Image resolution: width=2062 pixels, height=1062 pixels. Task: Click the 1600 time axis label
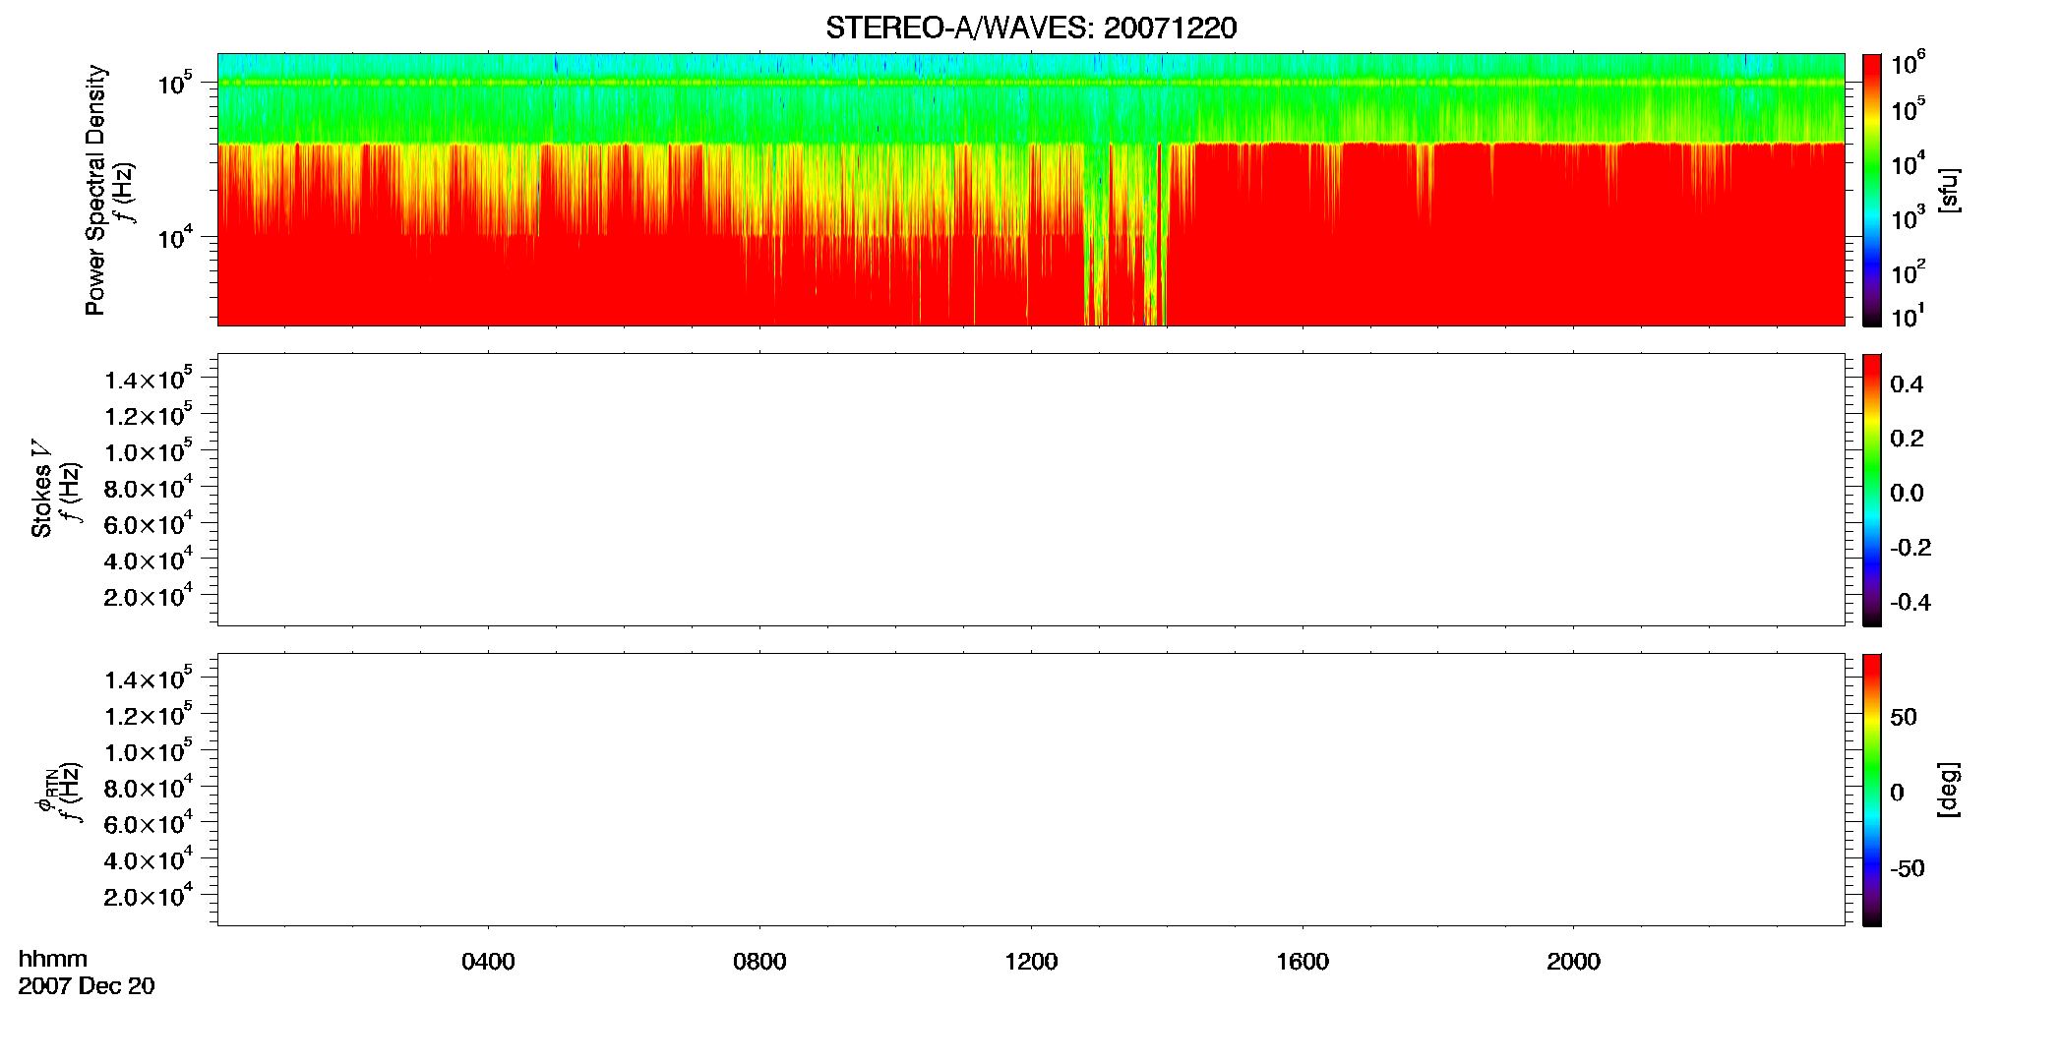[x=1303, y=962]
